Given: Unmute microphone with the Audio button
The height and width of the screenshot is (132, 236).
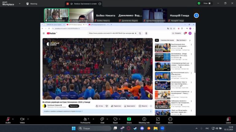Looking at the screenshot, I should 8,119.
